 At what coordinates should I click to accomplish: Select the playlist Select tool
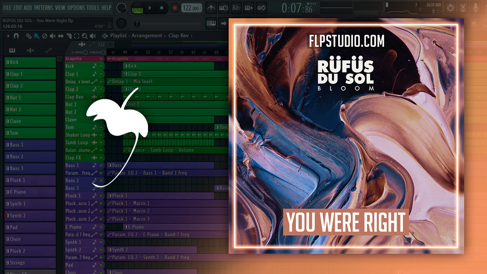click(76, 36)
